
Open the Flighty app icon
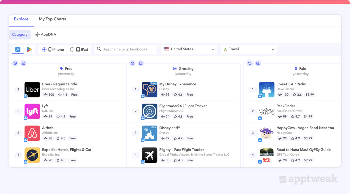[149, 155]
